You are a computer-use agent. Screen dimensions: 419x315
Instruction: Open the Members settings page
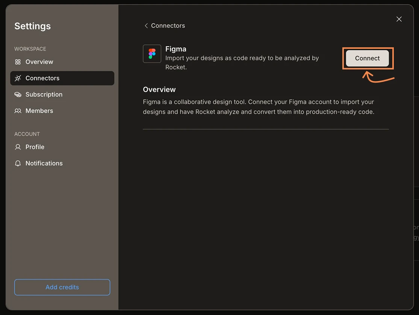[62, 111]
